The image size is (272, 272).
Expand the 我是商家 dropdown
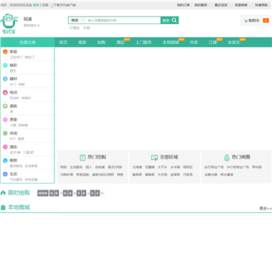point(242,5)
